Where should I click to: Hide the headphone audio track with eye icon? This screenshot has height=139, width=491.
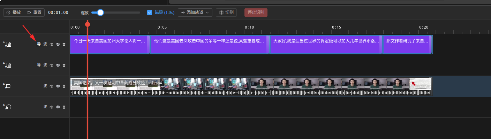click(58, 107)
